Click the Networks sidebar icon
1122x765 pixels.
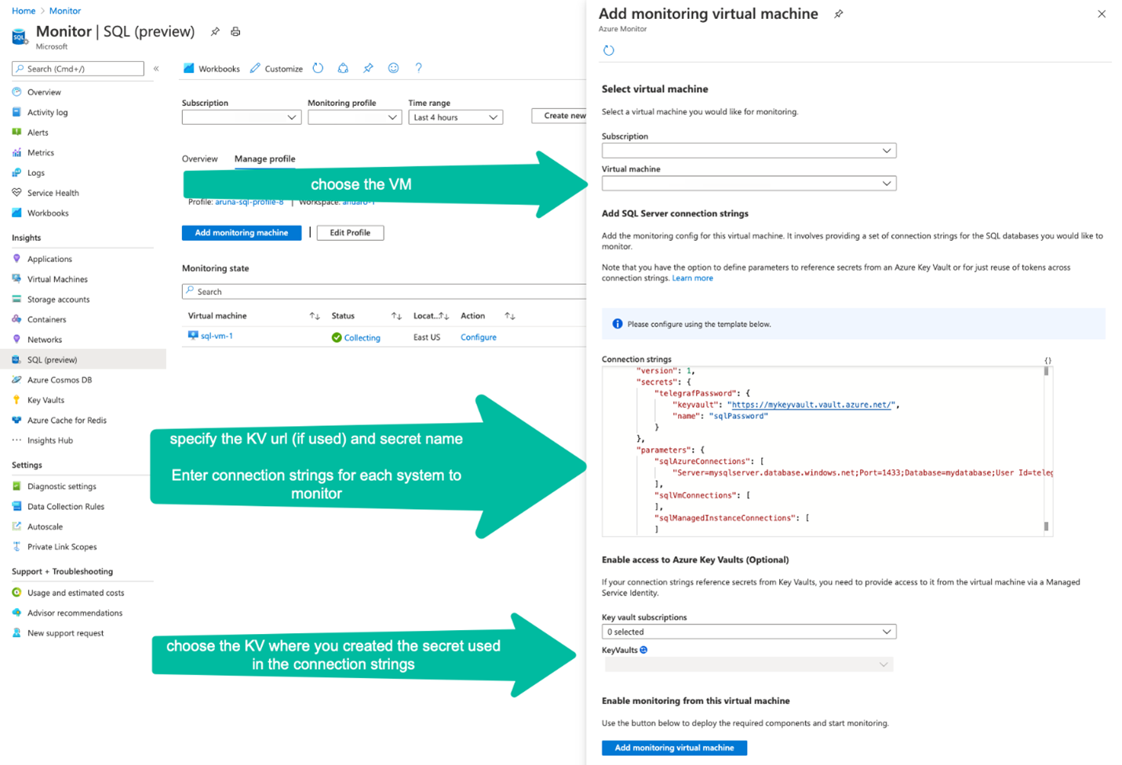pyautogui.click(x=16, y=339)
